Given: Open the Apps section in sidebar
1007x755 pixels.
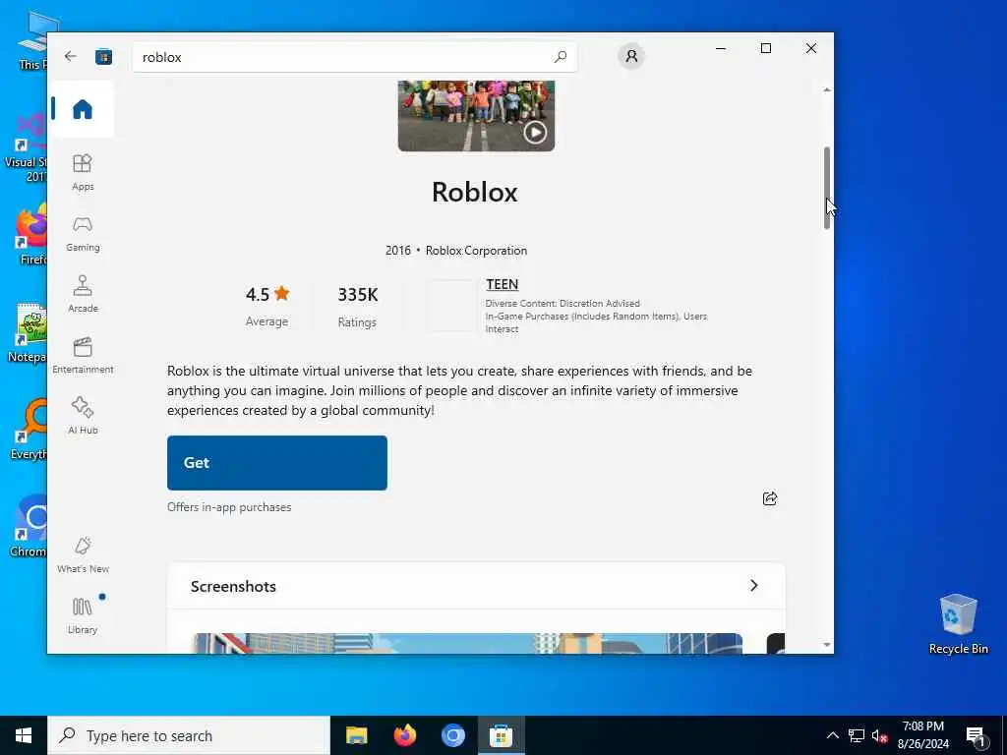Looking at the screenshot, I should (x=83, y=173).
